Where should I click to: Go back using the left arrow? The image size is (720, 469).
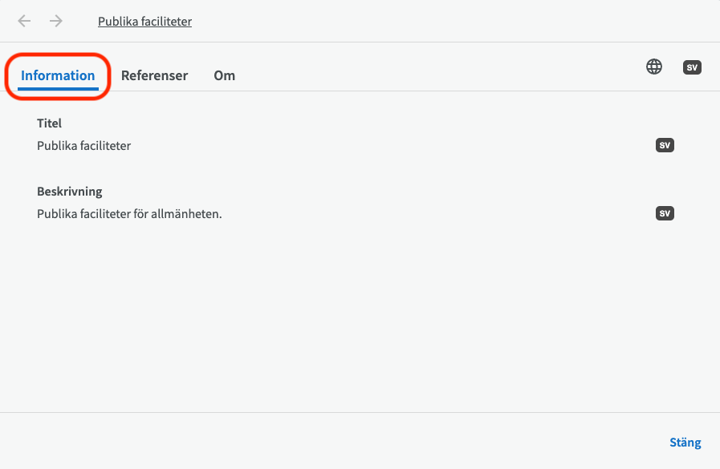tap(25, 22)
